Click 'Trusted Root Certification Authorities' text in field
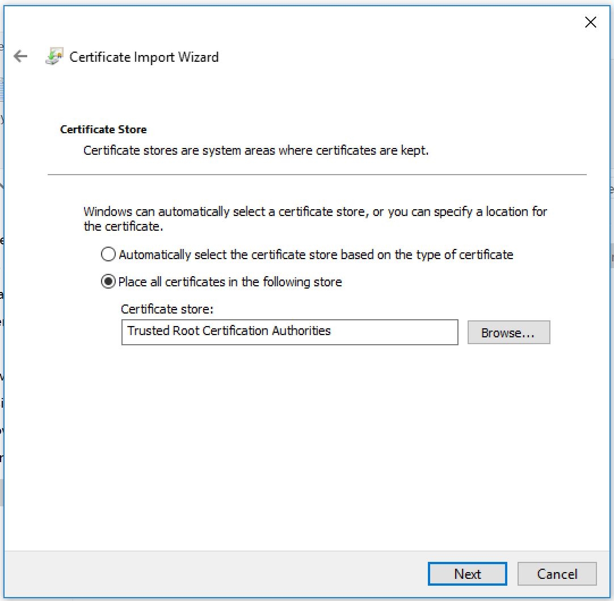This screenshot has width=614, height=601. click(229, 331)
